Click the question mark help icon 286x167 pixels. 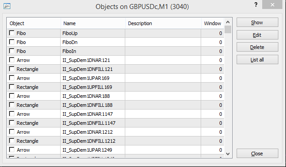[256, 4]
